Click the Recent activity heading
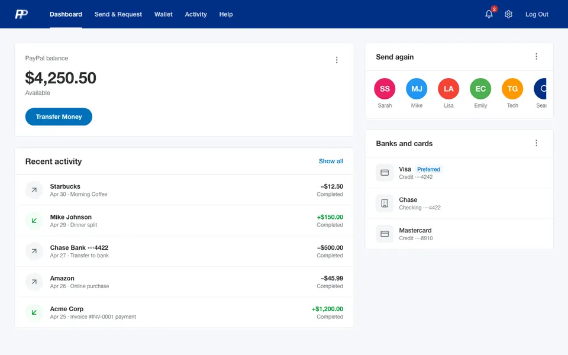The height and width of the screenshot is (355, 568). click(54, 161)
